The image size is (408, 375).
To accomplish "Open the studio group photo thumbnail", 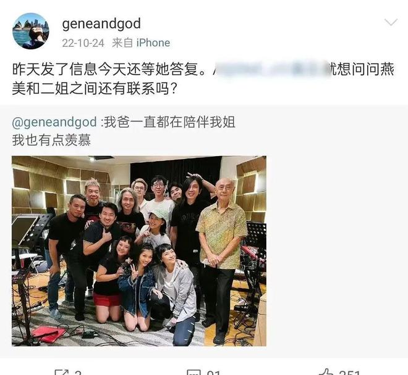I will click(x=139, y=251).
